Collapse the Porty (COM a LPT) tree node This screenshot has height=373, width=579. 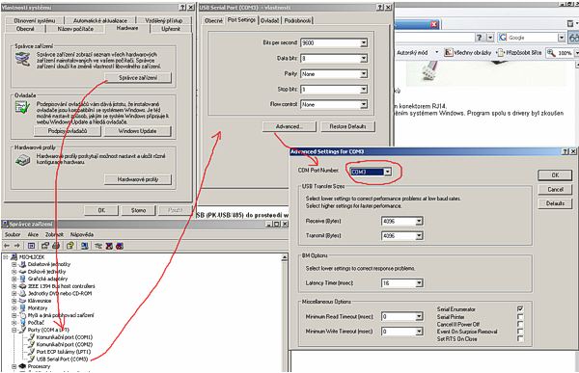14,330
